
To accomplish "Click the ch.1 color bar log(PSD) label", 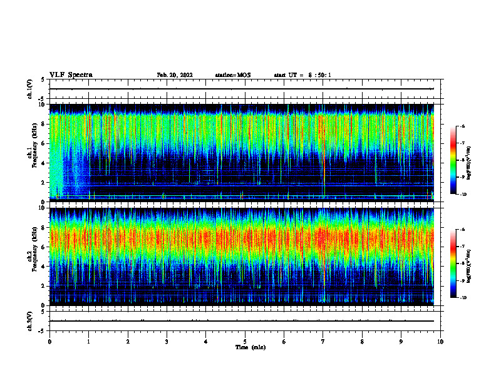I will [468, 163].
